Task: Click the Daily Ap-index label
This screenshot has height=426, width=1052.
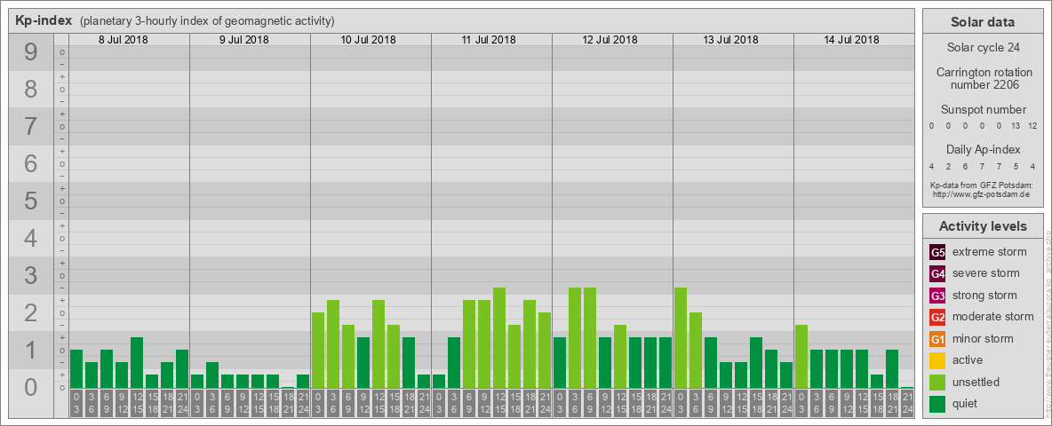Action: [983, 149]
